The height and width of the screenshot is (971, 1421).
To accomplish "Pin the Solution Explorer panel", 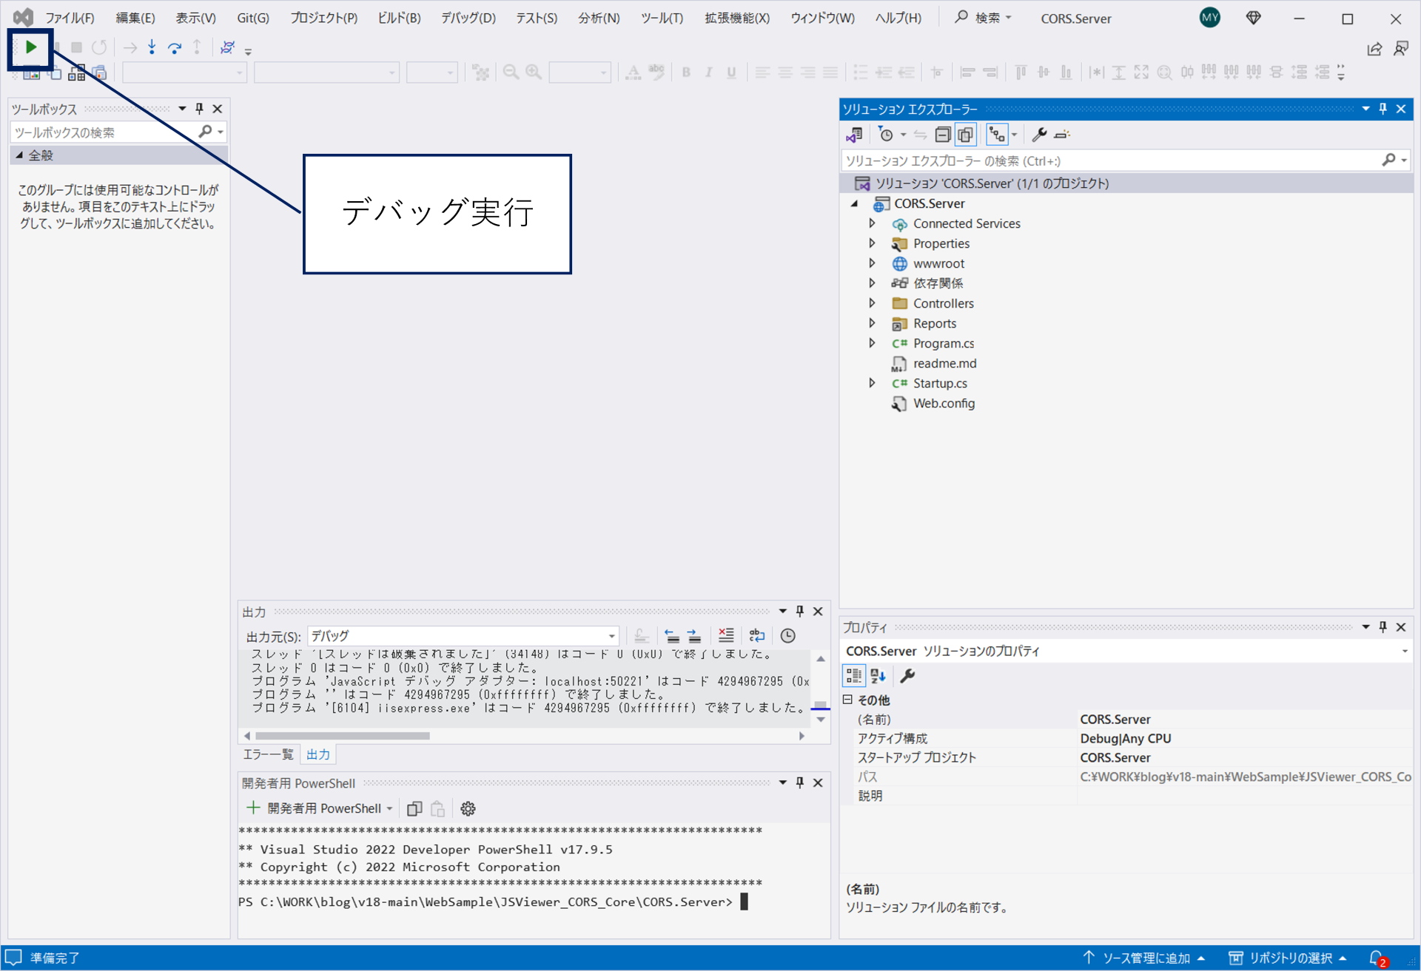I will point(1383,109).
